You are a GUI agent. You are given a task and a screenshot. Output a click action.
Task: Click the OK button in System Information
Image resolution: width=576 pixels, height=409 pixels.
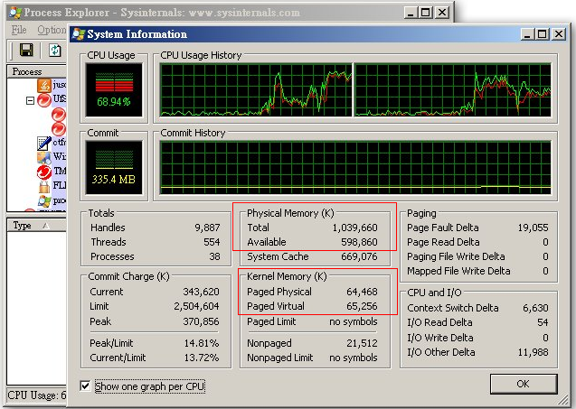[x=524, y=384]
